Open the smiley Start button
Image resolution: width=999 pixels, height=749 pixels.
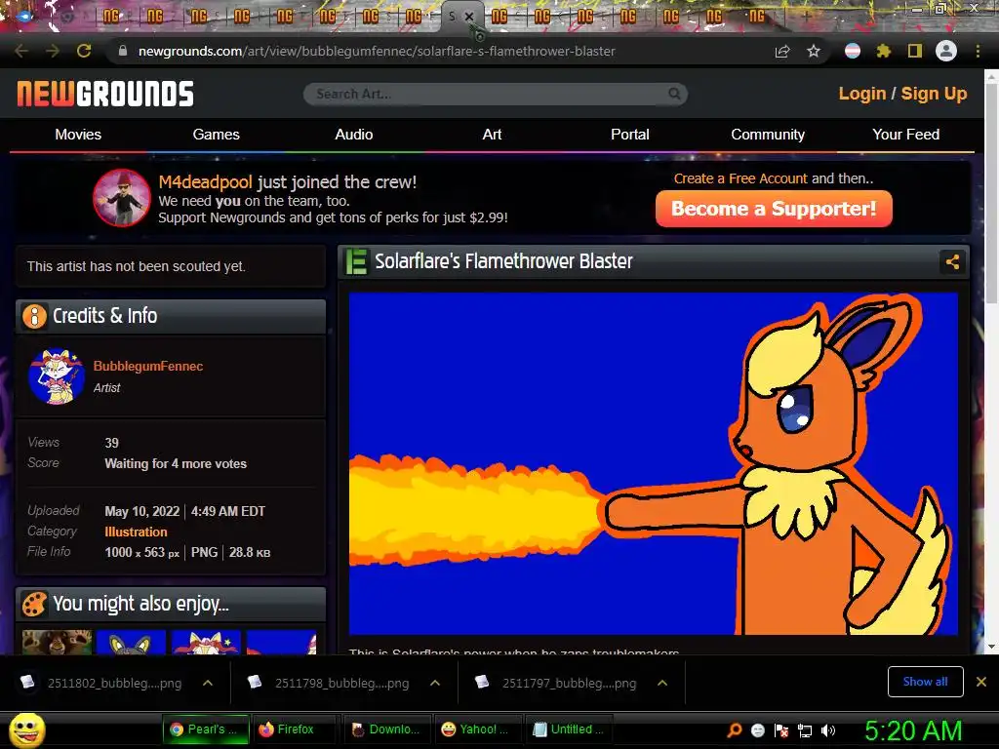click(26, 729)
